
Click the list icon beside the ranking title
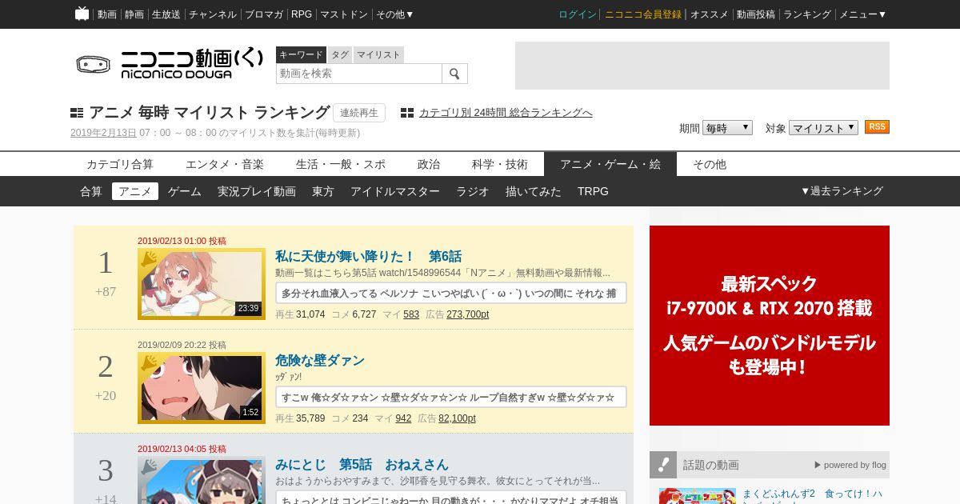77,113
